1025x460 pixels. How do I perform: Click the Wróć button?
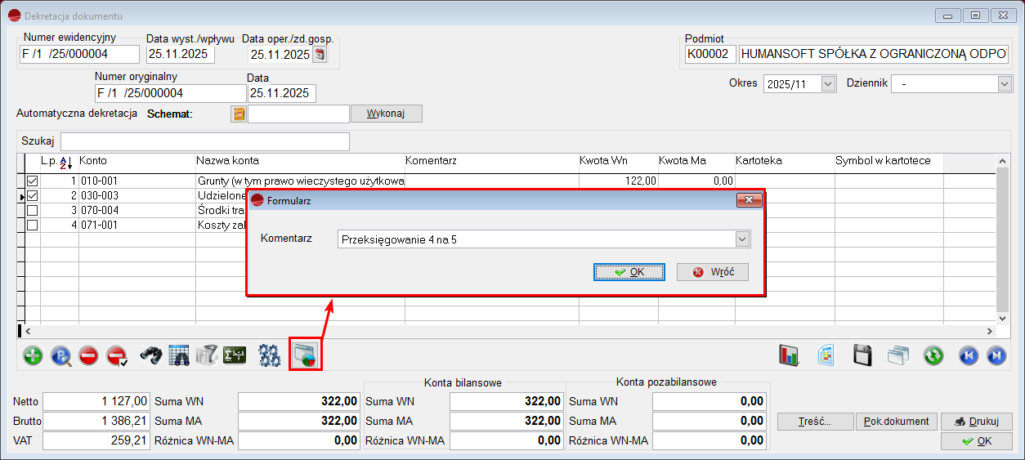click(x=712, y=272)
